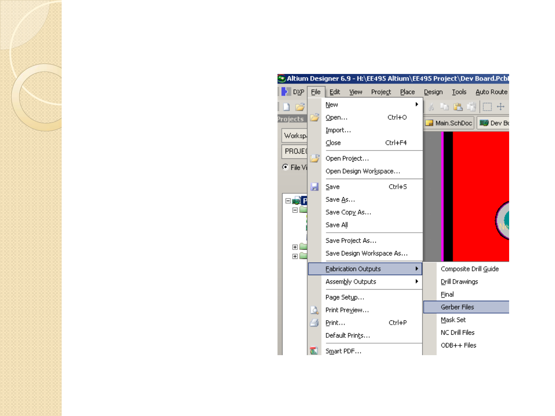Click the floppy disk icon beside Save
The width and height of the screenshot is (555, 416).
point(314,186)
